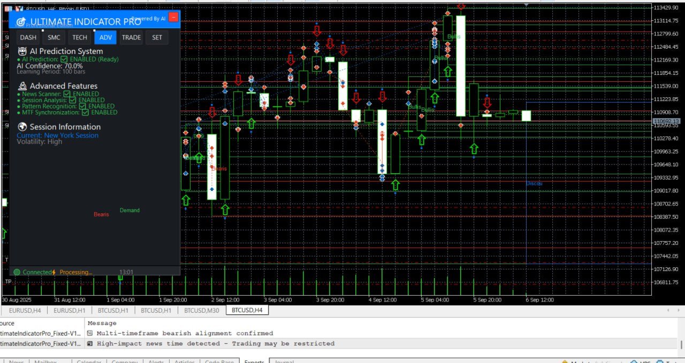Click the 4 Sep 12:00 time axis label
This screenshot has width=685, height=363.
[382, 300]
